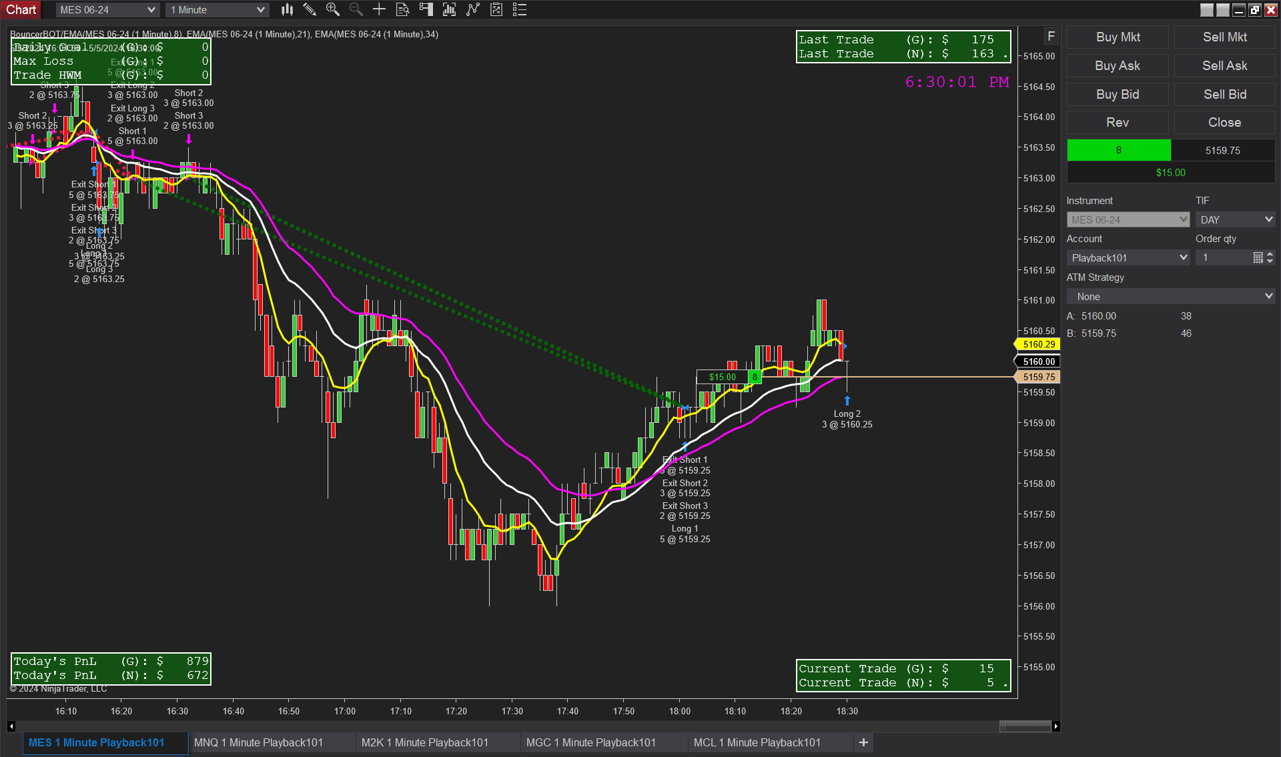1281x757 pixels.
Task: Open the ATM Strategy None dropdown
Action: coord(1171,296)
